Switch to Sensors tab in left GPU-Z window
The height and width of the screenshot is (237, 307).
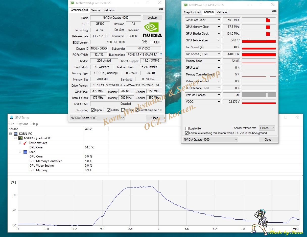[x=96, y=10]
